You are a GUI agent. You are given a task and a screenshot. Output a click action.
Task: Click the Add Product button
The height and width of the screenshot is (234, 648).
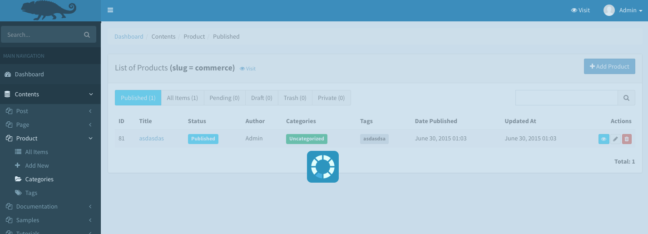pyautogui.click(x=609, y=66)
